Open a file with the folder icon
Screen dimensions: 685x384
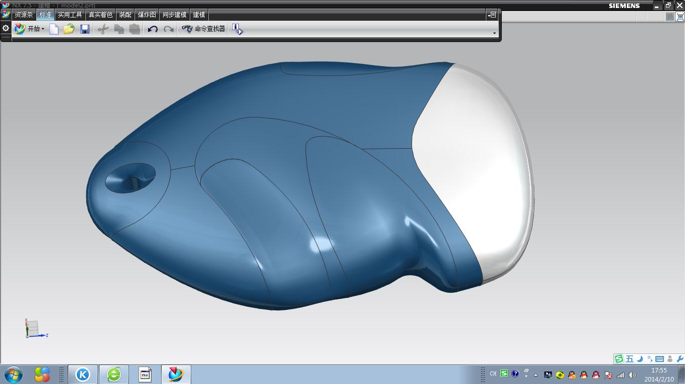pyautogui.click(x=69, y=29)
